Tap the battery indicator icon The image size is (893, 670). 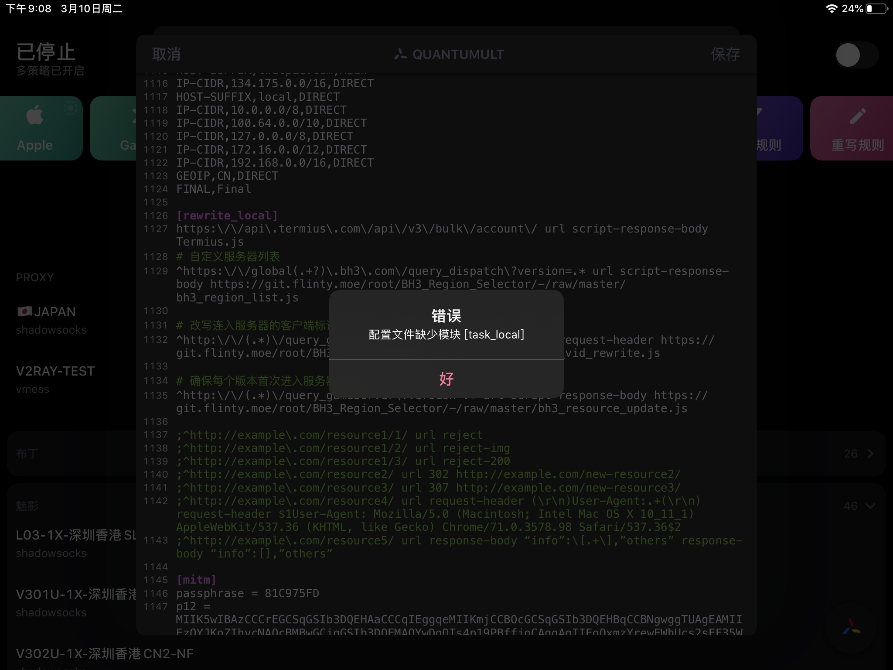pyautogui.click(x=876, y=9)
